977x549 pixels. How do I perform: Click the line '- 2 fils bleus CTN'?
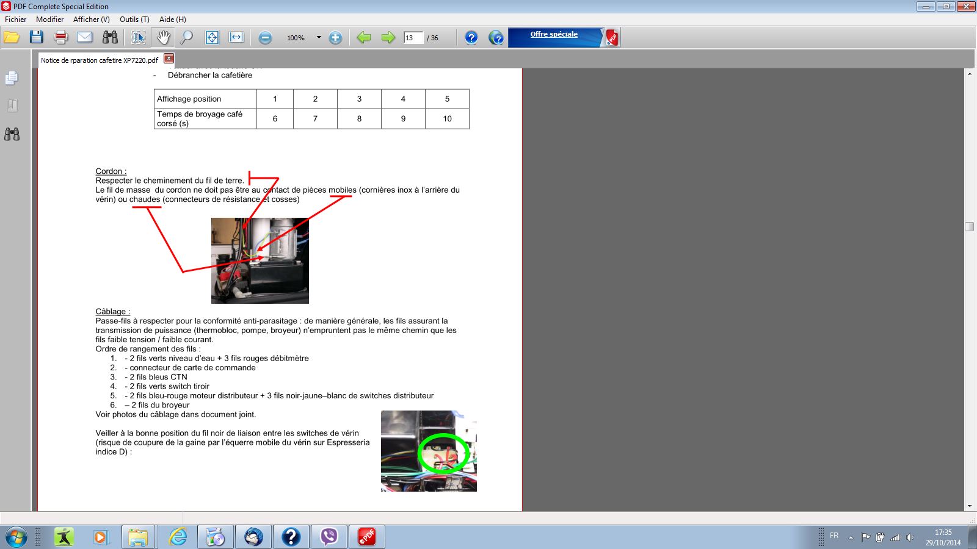pyautogui.click(x=156, y=377)
